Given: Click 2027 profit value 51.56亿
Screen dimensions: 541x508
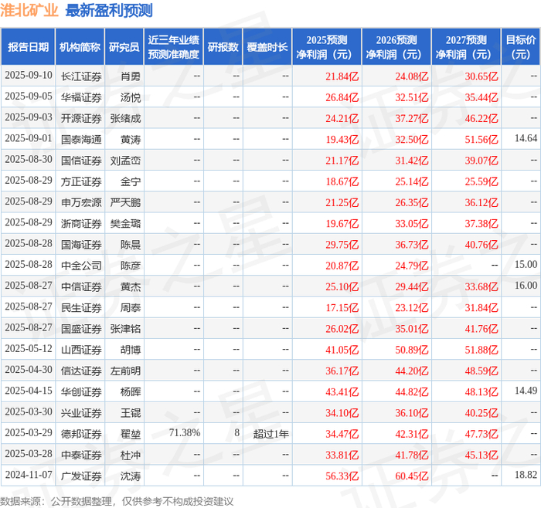Looking at the screenshot, I should [481, 139].
